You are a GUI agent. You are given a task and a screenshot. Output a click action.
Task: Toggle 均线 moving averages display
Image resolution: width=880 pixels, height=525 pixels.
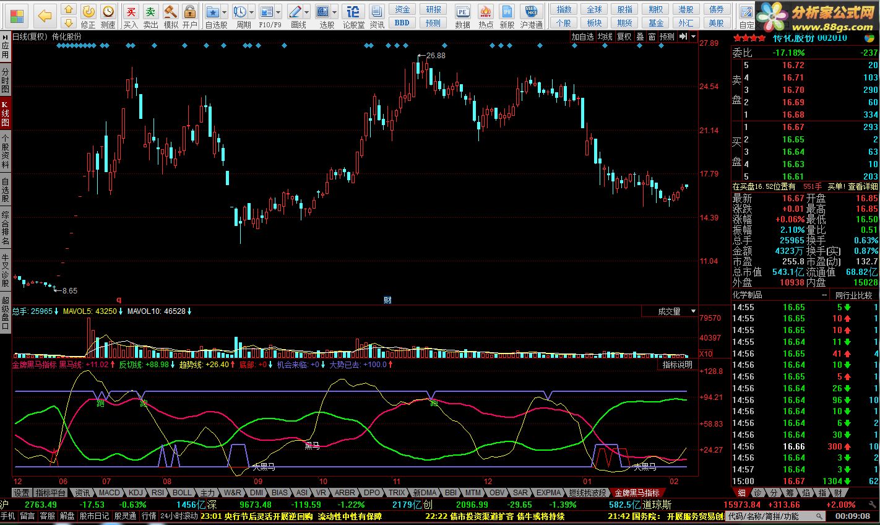pyautogui.click(x=605, y=37)
